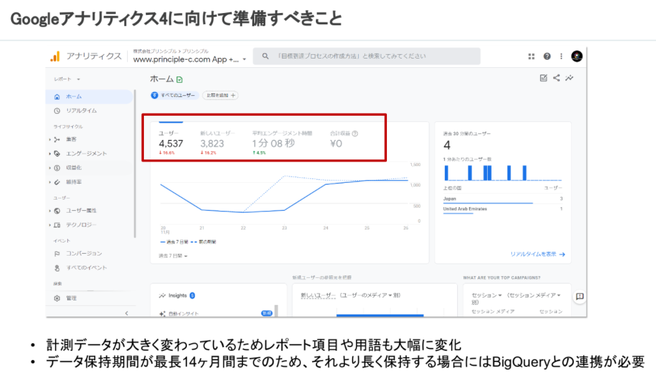The image size is (656, 380).
Task: Select the ユーザー metric tab in the card
Action: pyautogui.click(x=171, y=139)
